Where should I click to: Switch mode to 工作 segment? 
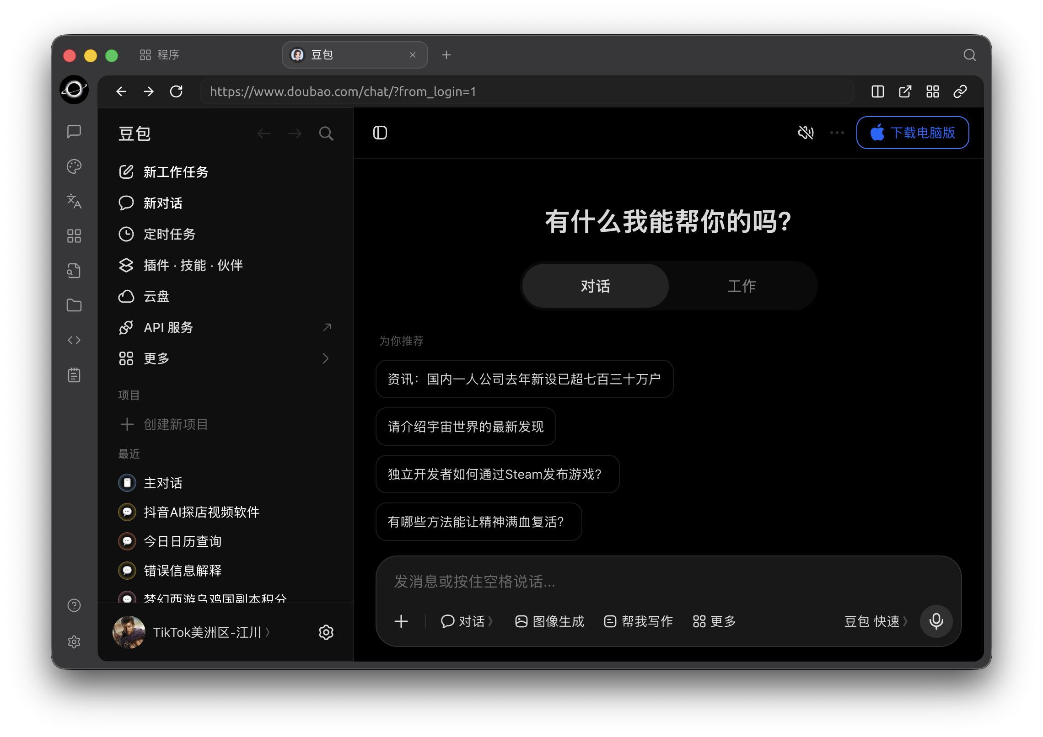pyautogui.click(x=742, y=286)
